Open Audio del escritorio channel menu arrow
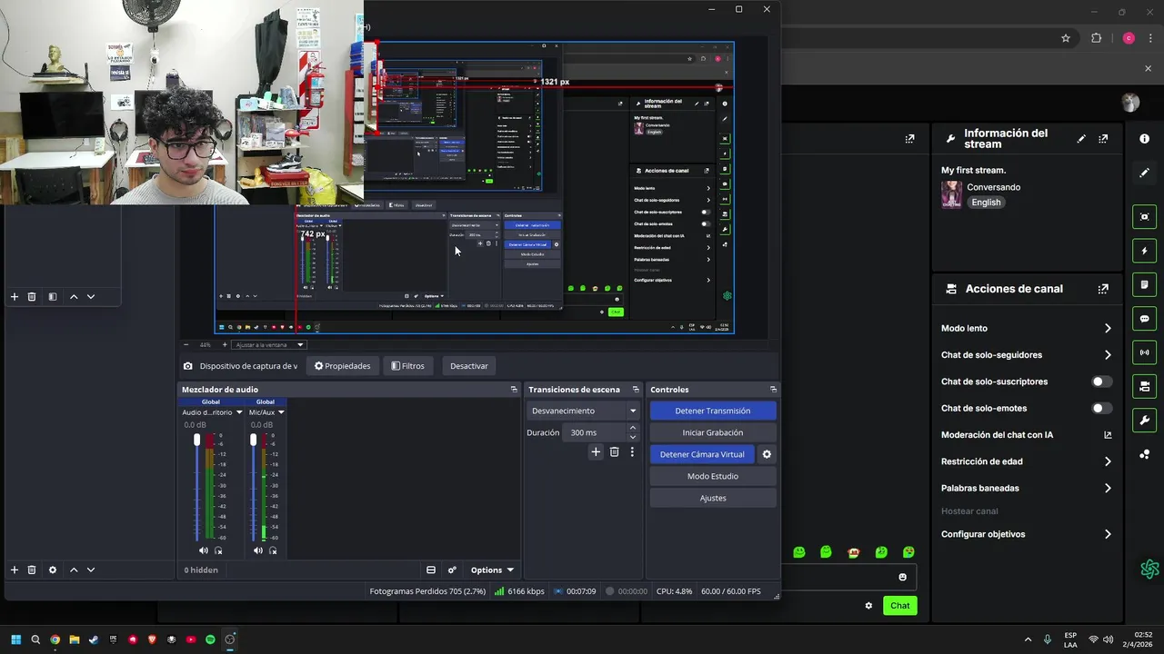The width and height of the screenshot is (1164, 654). pos(239,412)
